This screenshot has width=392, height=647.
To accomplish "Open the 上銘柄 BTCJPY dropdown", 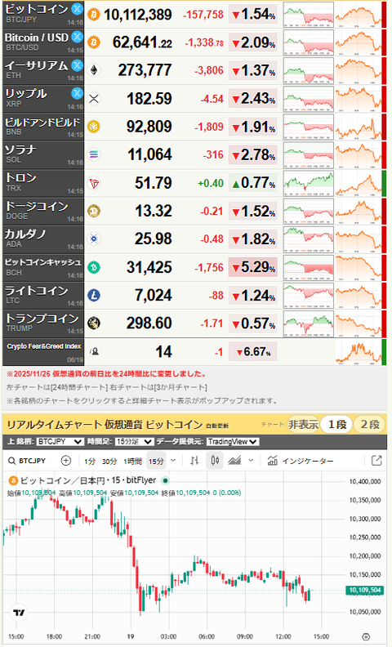I will pos(60,441).
